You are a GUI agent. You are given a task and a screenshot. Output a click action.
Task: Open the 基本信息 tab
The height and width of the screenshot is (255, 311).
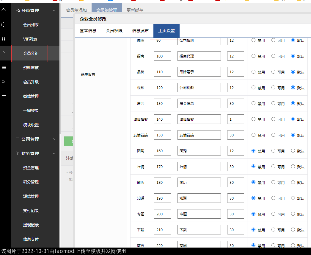coord(88,31)
